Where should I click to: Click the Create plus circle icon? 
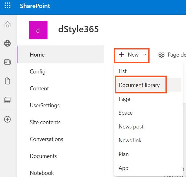click(x=7, y=119)
